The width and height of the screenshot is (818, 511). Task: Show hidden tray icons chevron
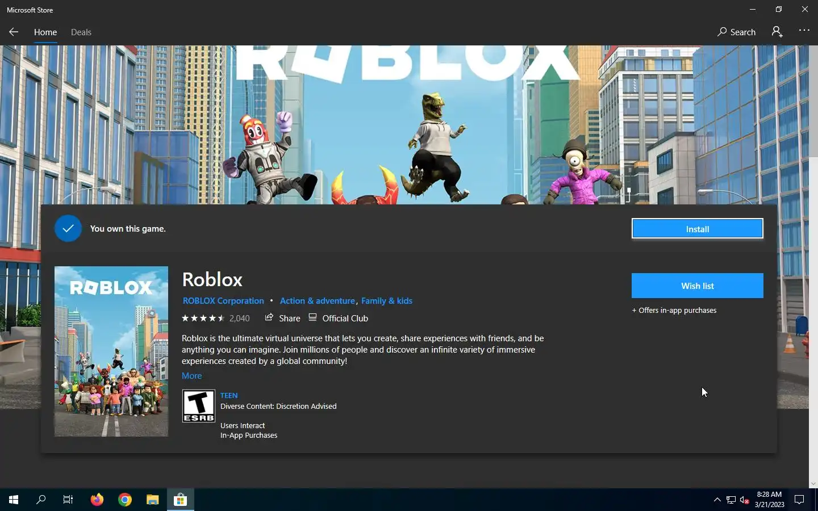tap(717, 500)
